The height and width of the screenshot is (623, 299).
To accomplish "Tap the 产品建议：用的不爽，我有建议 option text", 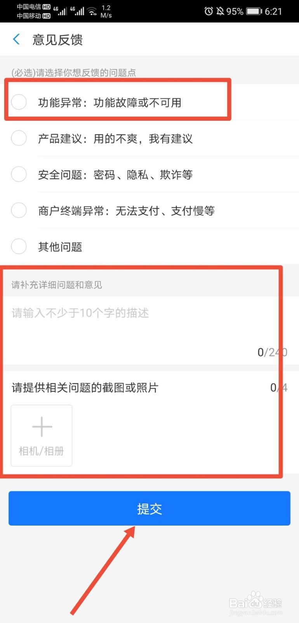I will click(x=115, y=139).
